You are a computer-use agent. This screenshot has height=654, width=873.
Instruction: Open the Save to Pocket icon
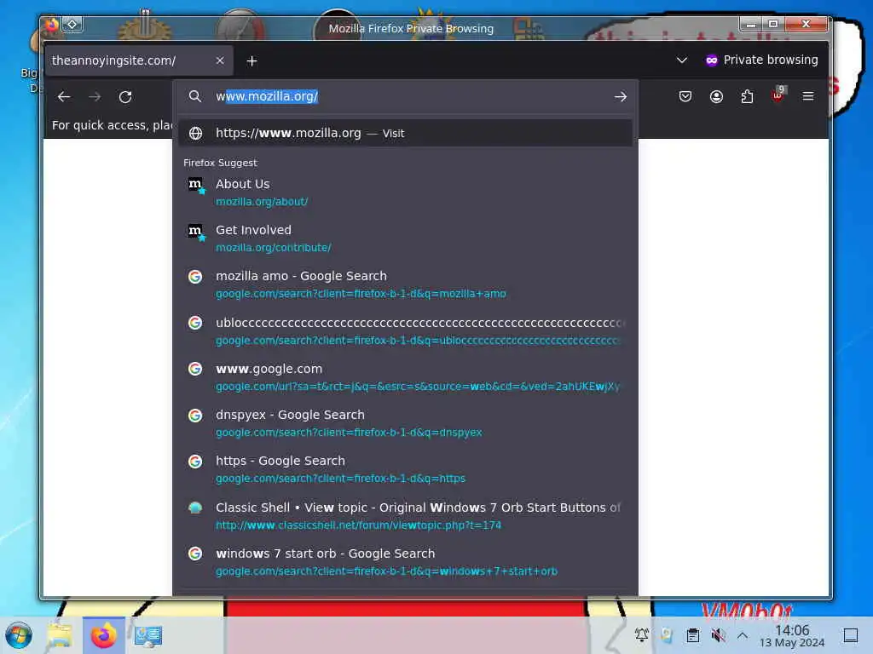(x=685, y=97)
